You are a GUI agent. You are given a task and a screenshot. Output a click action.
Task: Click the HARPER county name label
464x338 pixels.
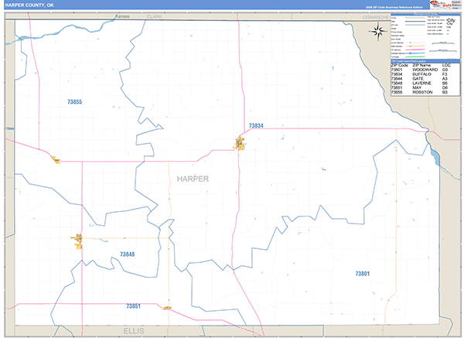193,179
